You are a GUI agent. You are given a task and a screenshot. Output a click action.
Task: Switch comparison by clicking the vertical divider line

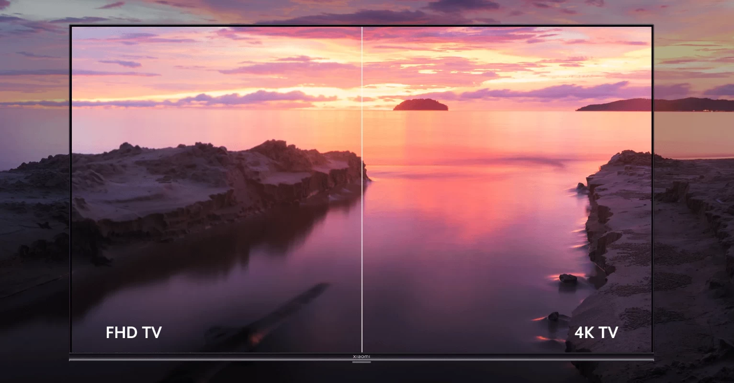(x=362, y=191)
